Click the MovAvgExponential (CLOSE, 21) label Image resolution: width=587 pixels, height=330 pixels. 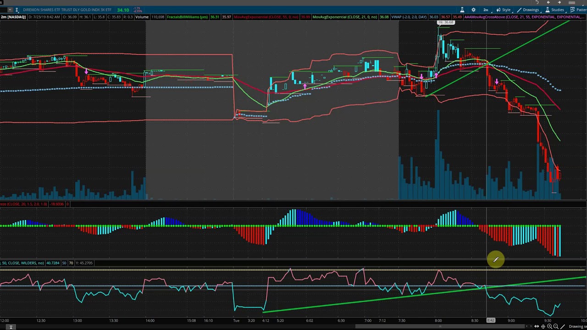(345, 17)
